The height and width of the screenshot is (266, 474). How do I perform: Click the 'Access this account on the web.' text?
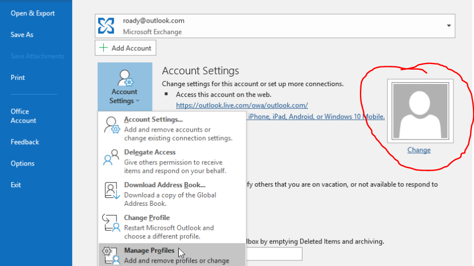224,95
